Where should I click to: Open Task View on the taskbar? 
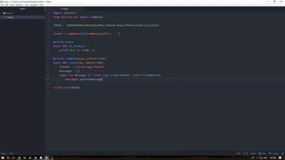coord(13,158)
